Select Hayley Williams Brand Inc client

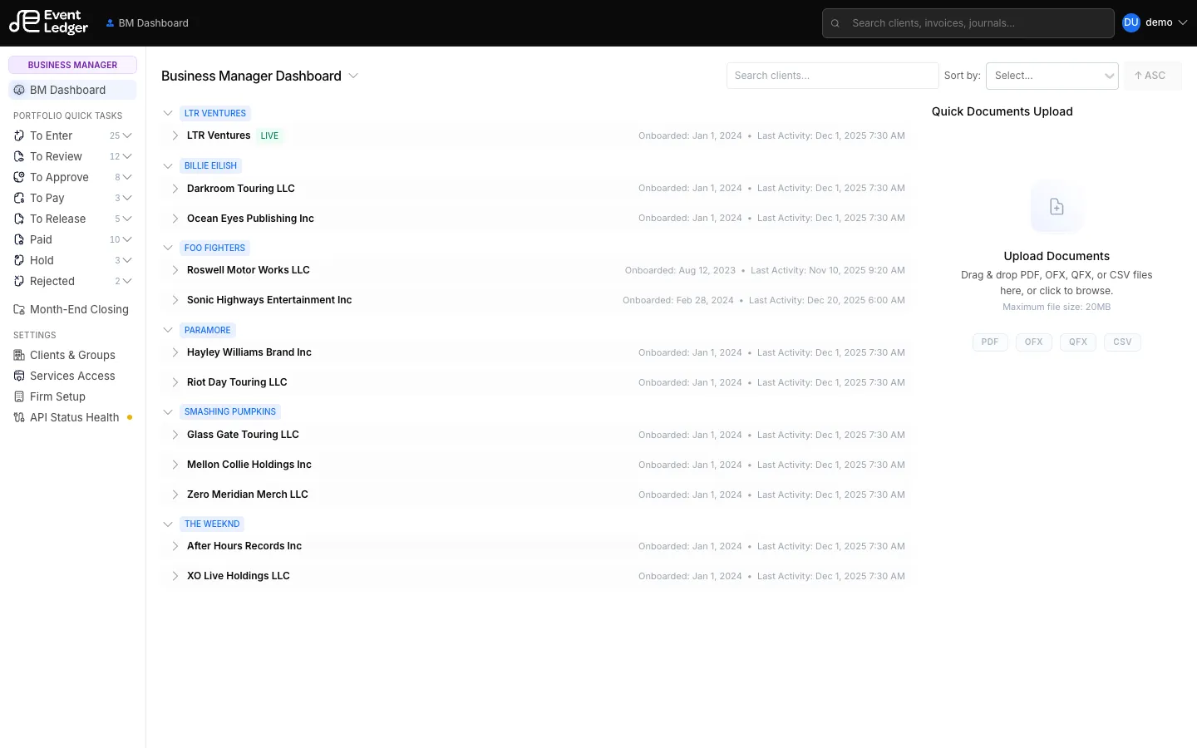249,352
